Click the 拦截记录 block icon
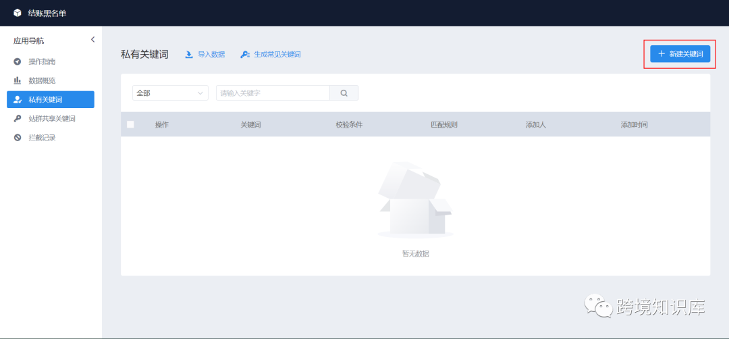729x339 pixels. pyautogui.click(x=17, y=138)
